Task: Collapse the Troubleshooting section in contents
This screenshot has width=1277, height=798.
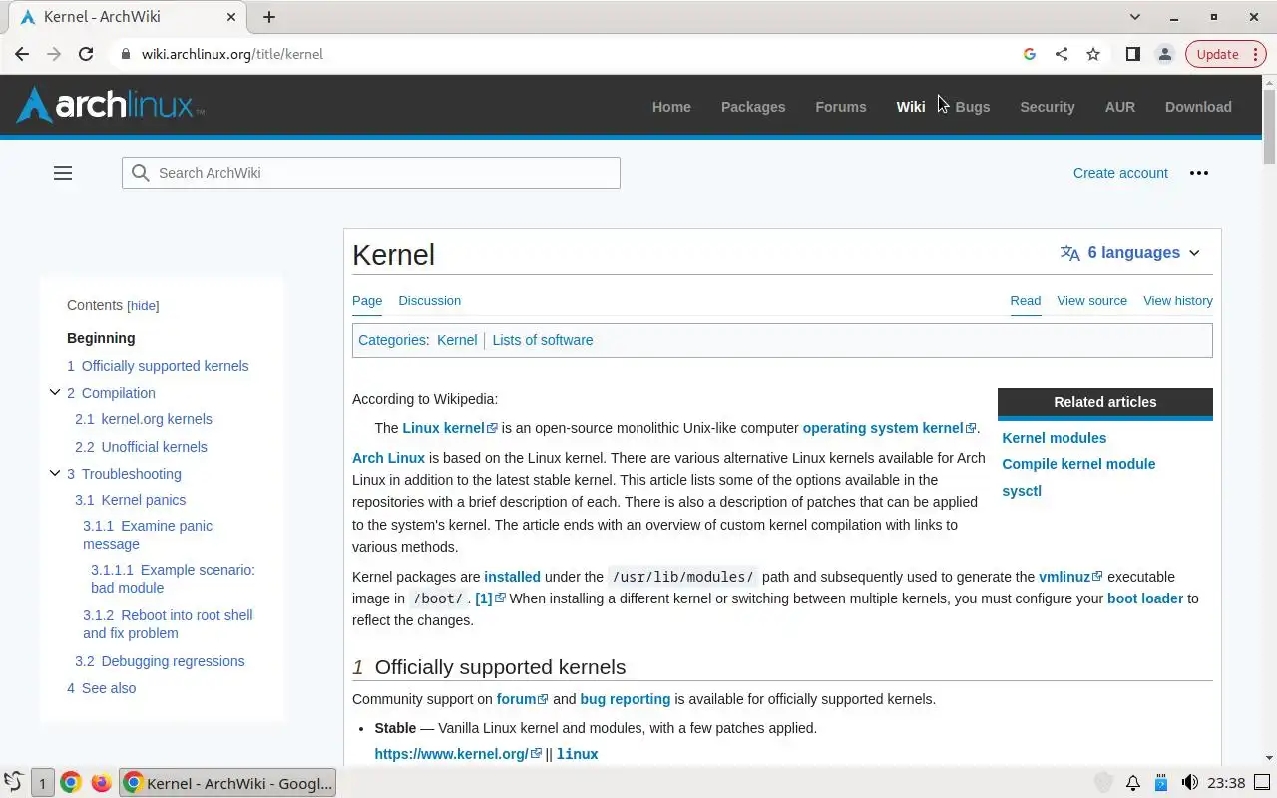Action: 55,474
